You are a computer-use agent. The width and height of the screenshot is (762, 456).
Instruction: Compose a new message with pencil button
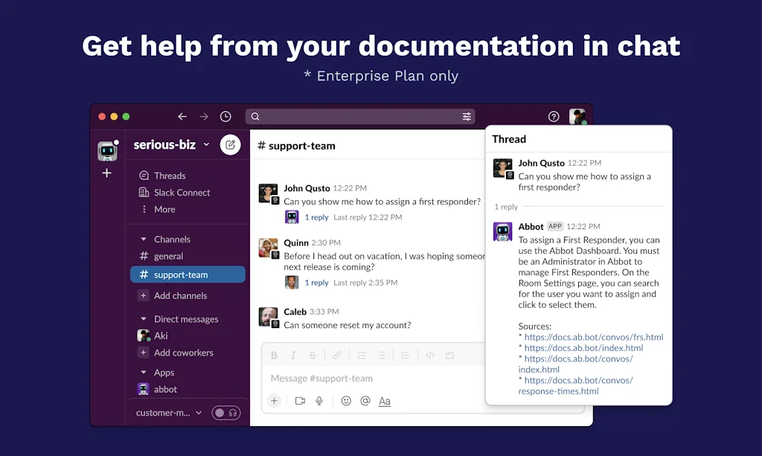coord(231,145)
